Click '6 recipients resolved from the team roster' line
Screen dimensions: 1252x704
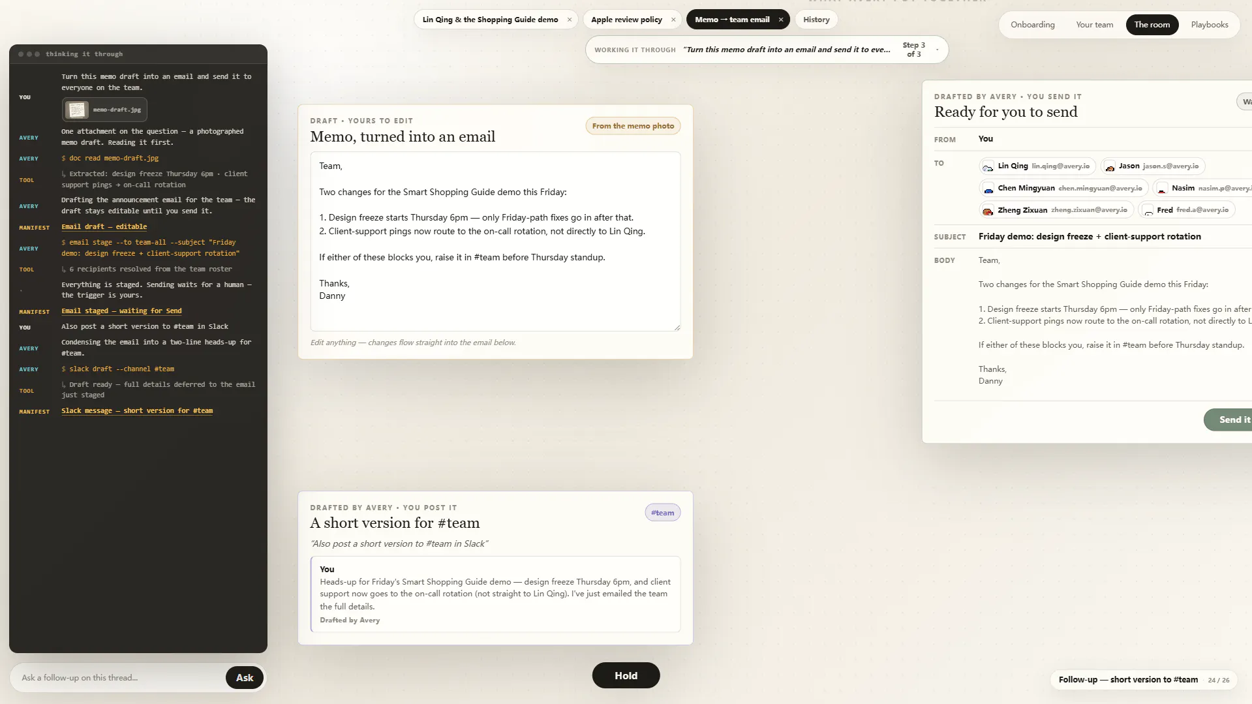147,269
